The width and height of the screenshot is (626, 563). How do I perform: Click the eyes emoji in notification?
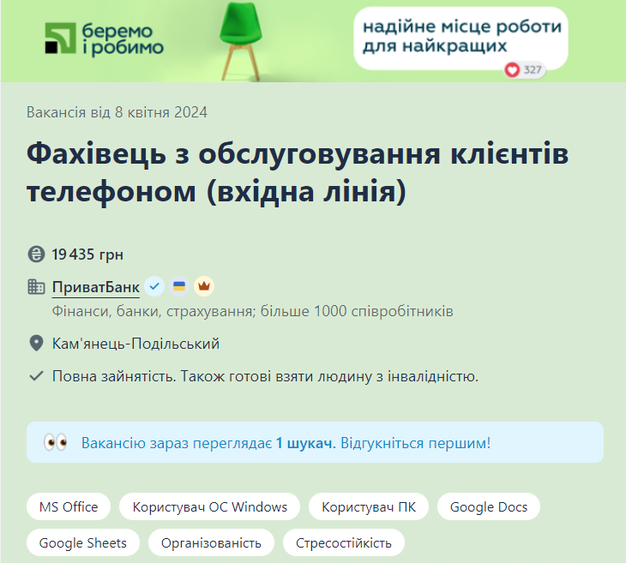pyautogui.click(x=56, y=442)
